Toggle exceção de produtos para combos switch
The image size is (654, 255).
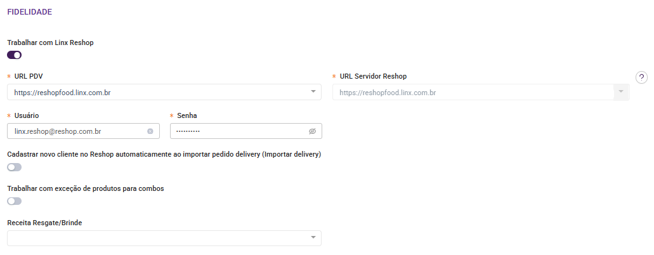[15, 201]
